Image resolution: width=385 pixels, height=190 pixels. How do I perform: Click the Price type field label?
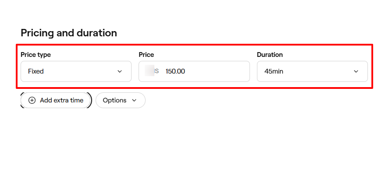pos(36,55)
